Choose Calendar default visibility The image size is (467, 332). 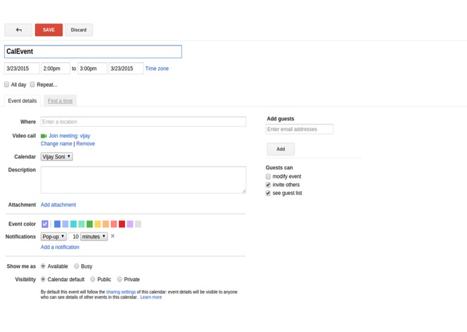click(43, 279)
